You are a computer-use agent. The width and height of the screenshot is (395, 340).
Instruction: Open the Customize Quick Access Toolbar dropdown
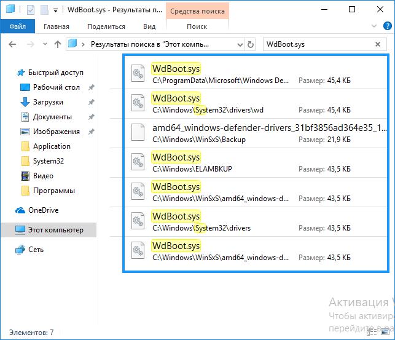pos(56,10)
